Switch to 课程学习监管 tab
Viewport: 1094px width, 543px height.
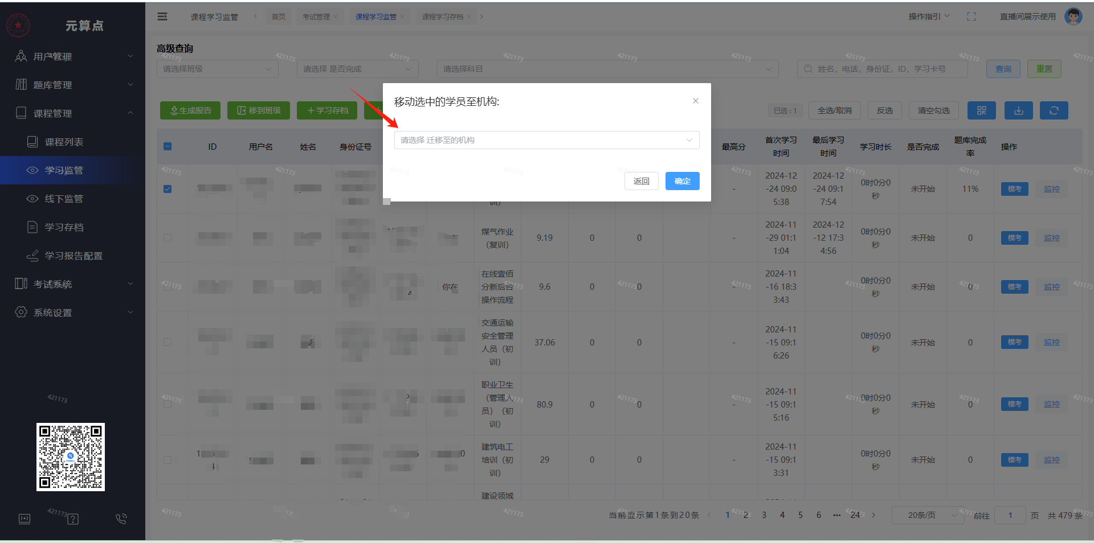(x=375, y=17)
